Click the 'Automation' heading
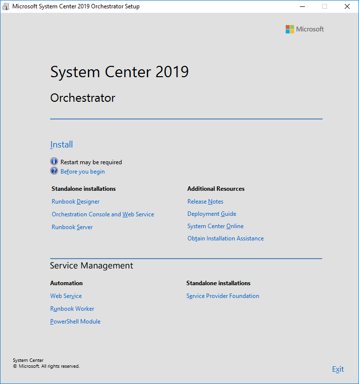This screenshot has width=359, height=384. [66, 283]
